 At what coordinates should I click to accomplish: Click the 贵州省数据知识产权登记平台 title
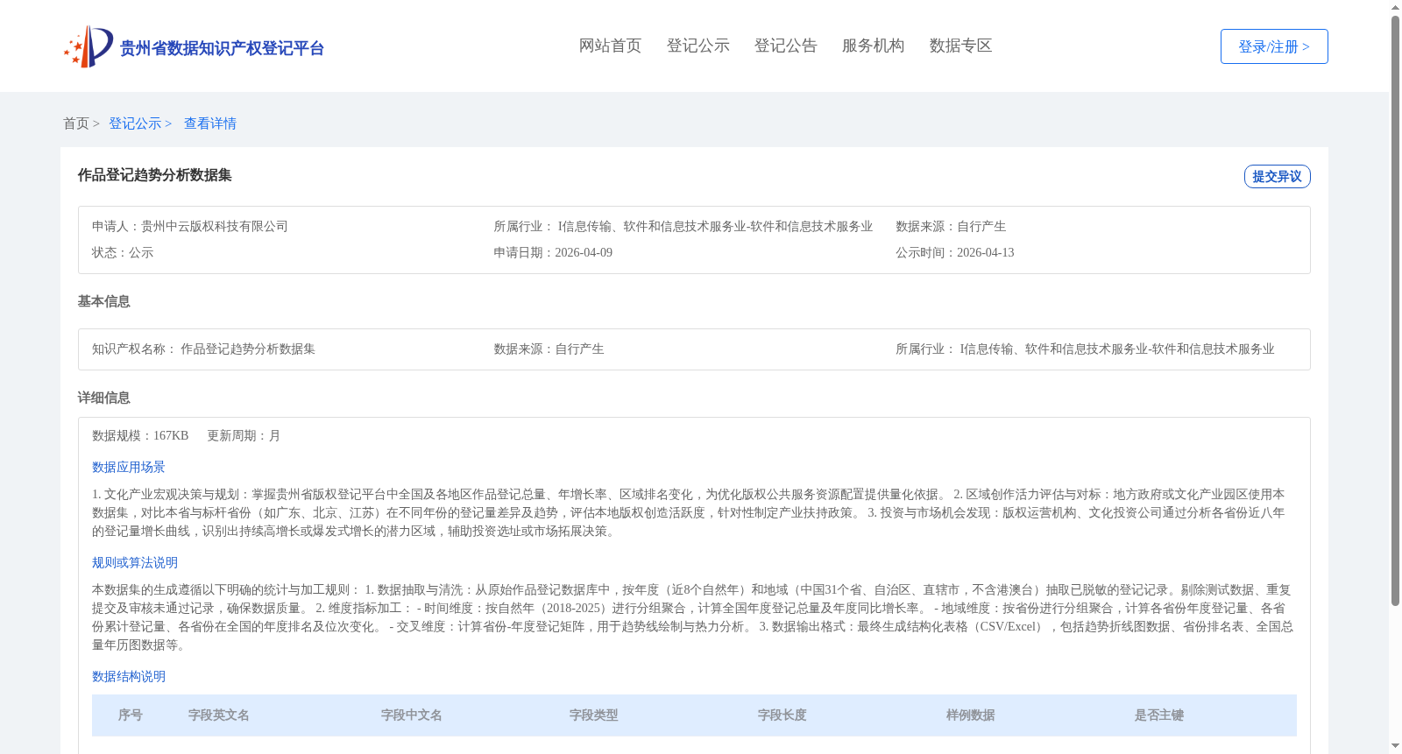click(x=222, y=48)
